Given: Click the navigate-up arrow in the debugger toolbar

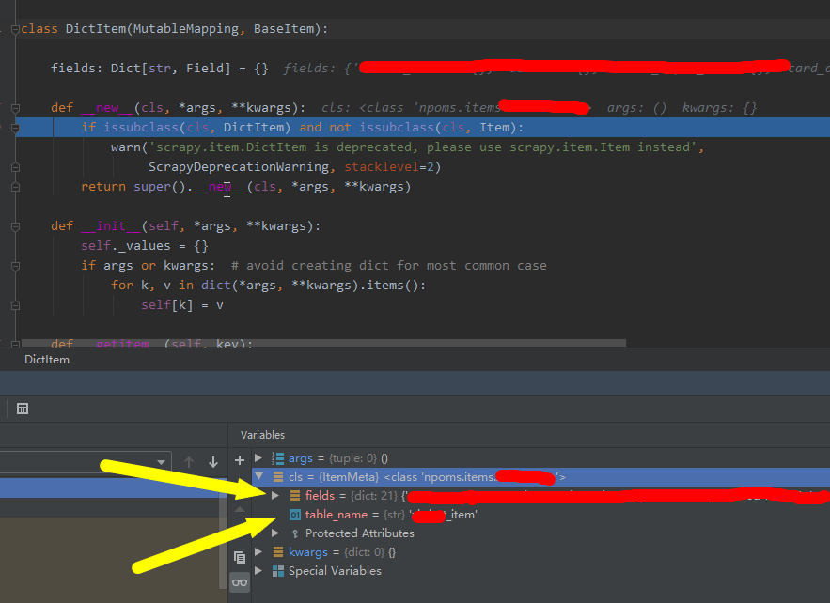Looking at the screenshot, I should 188,459.
